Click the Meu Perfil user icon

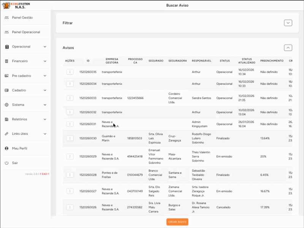click(x=6, y=148)
